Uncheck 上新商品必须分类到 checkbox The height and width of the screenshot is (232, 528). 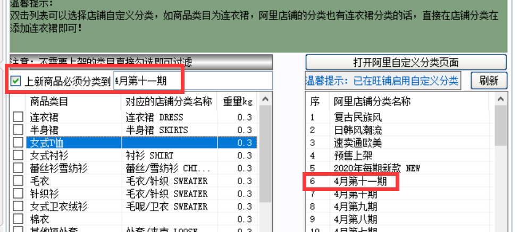(15, 81)
